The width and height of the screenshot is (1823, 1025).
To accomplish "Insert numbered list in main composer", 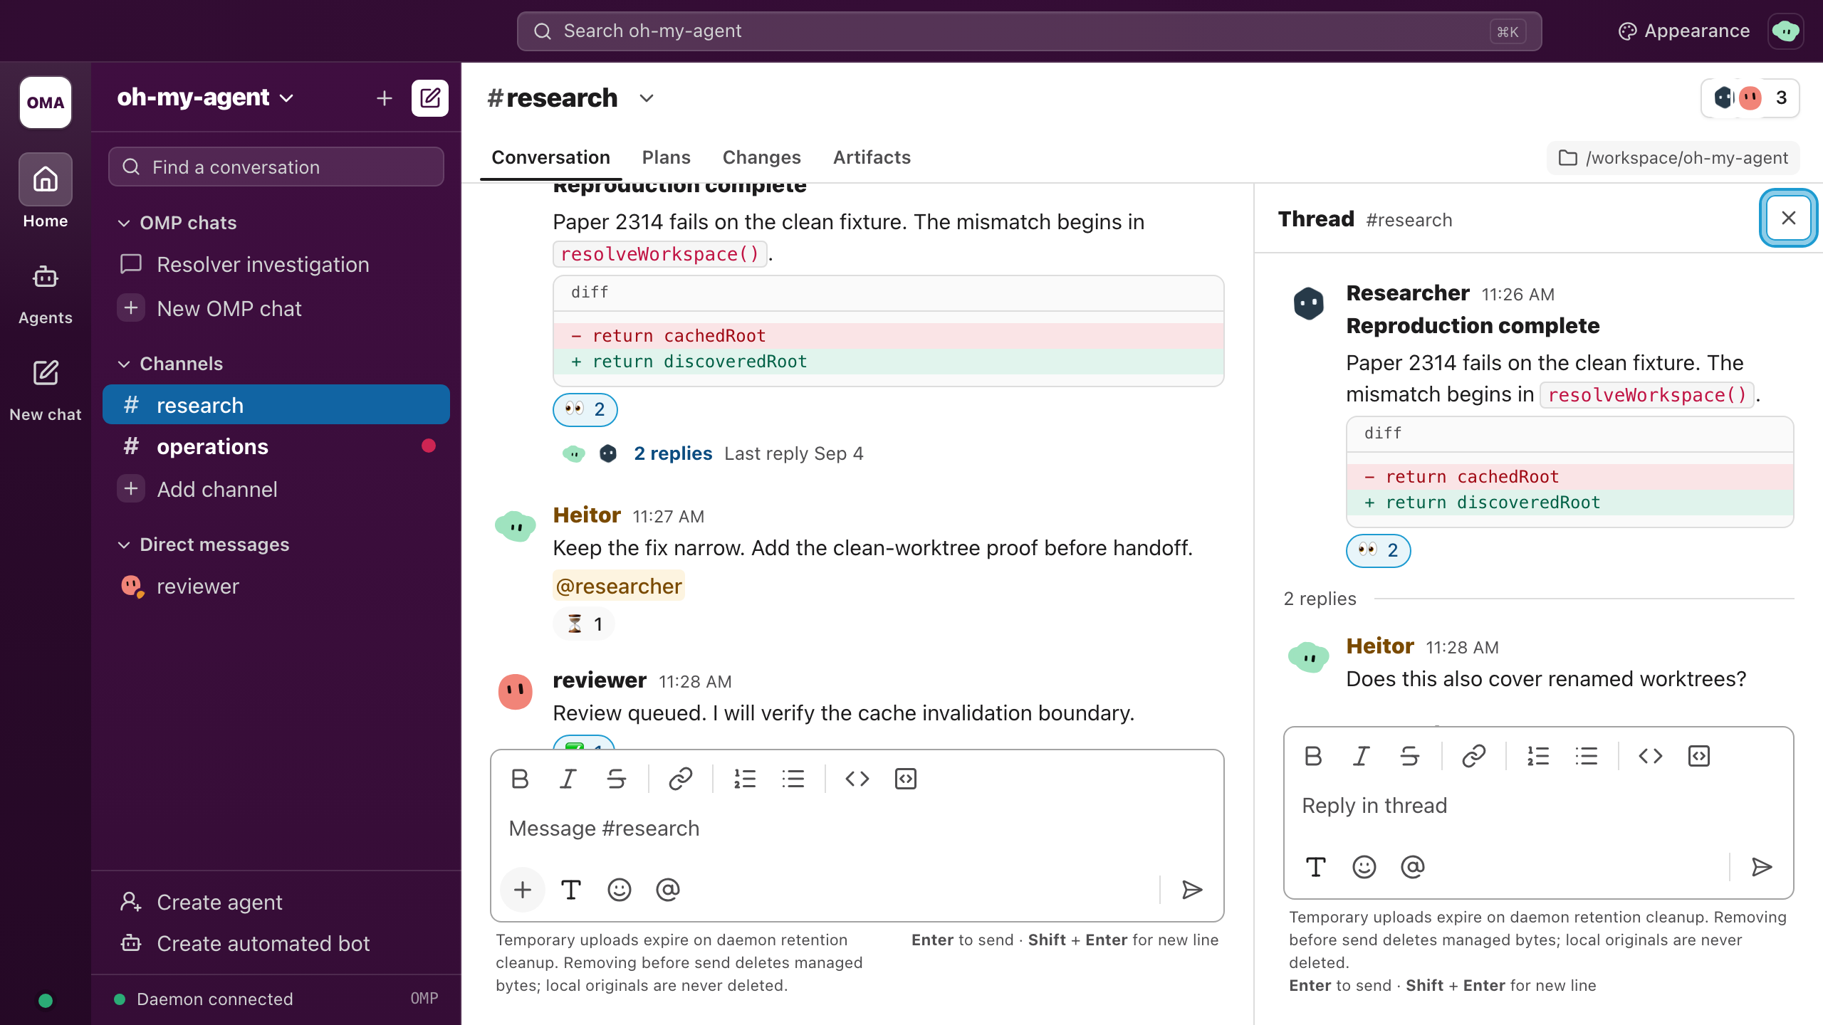I will point(745,779).
